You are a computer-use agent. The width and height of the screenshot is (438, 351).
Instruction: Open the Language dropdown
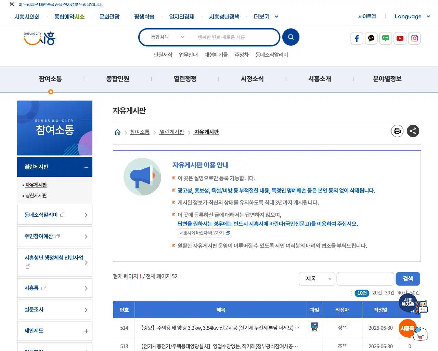412,16
